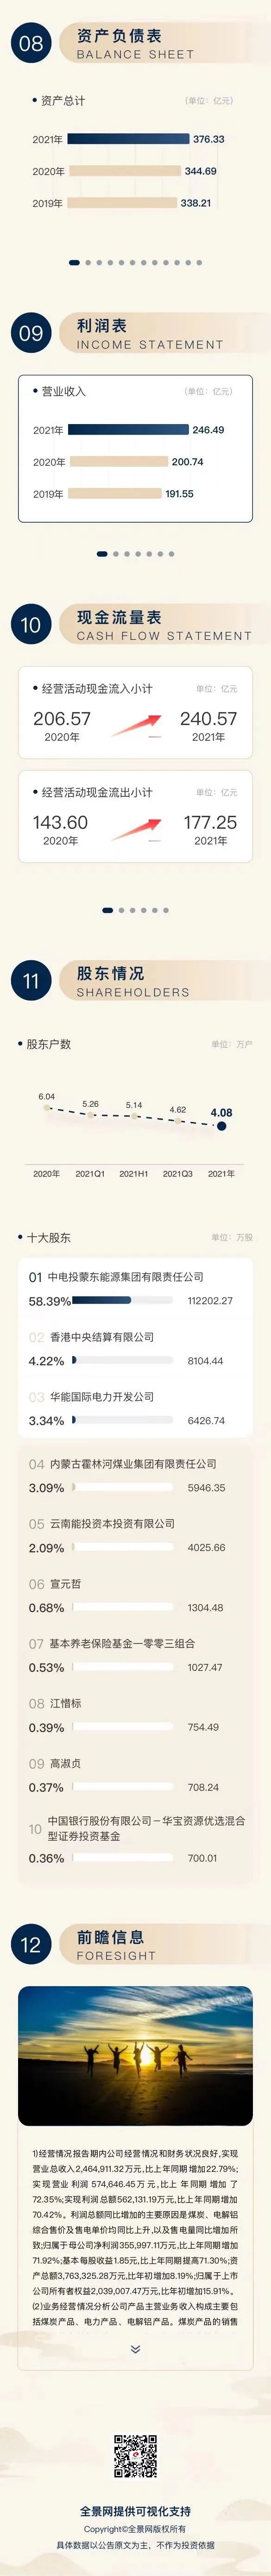
Task: Select the last balance sheet carousel dot
Action: click(199, 263)
